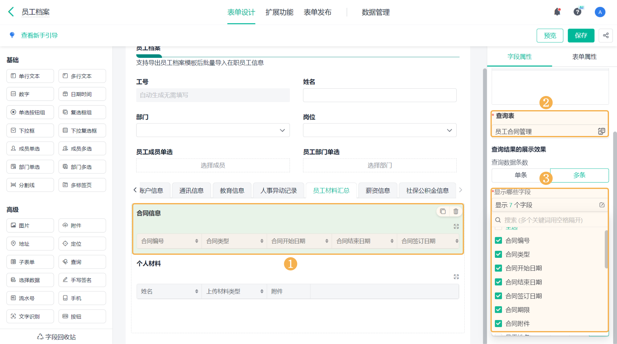Open the help question mark icon
Viewport: 617px width, 344px height.
click(577, 12)
